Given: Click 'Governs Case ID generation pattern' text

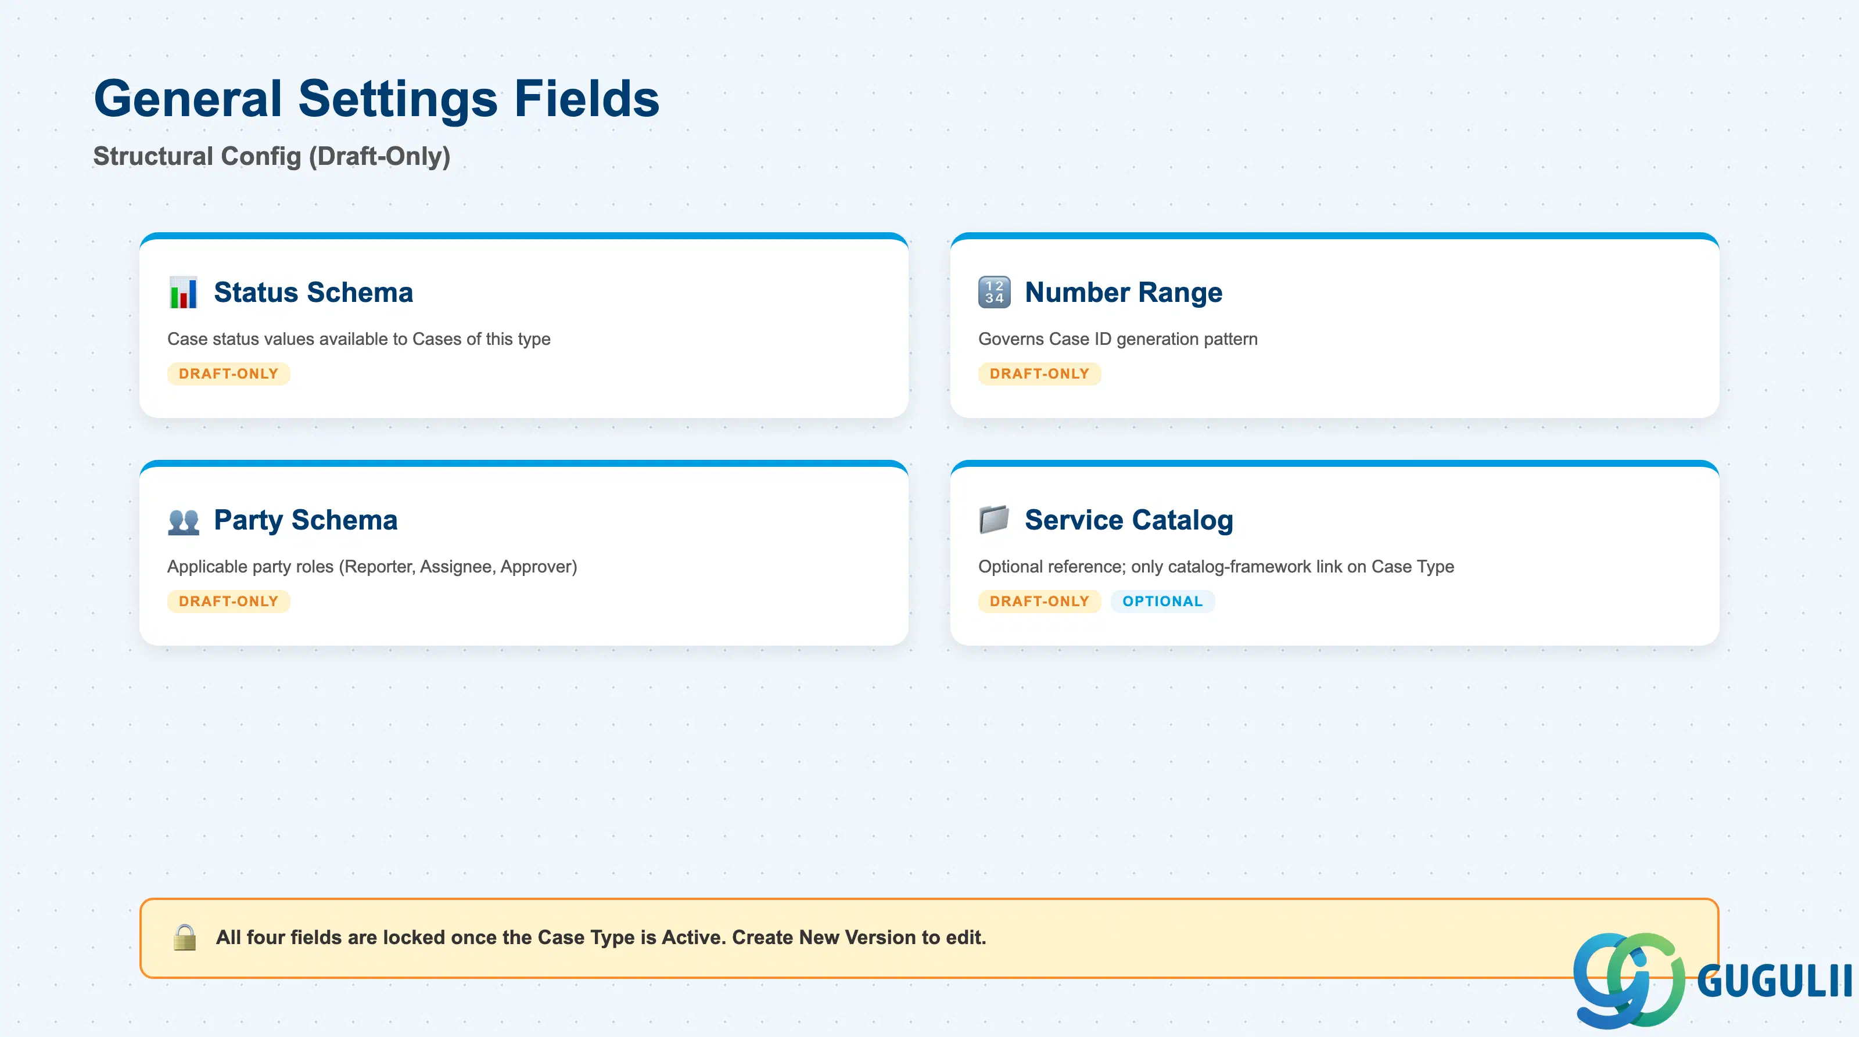Looking at the screenshot, I should [x=1118, y=340].
